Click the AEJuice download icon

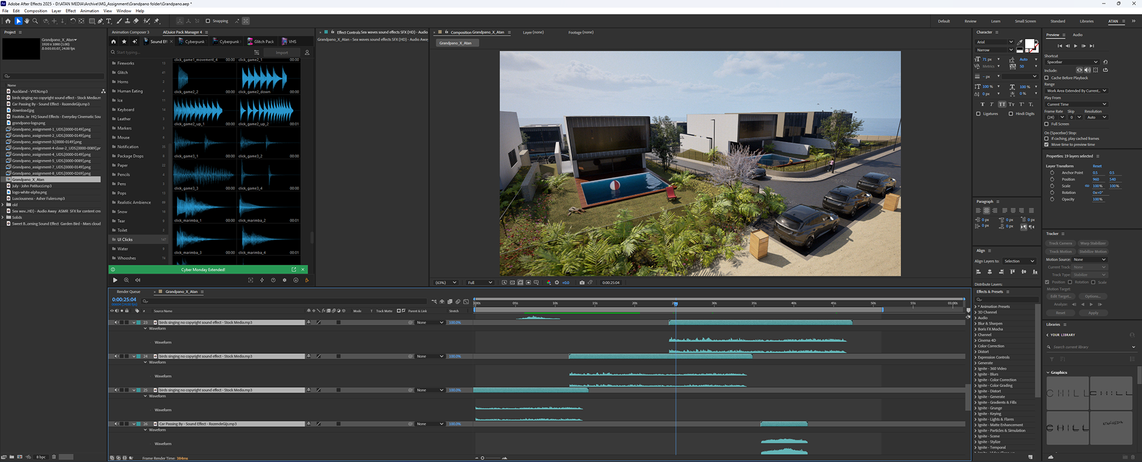pyautogui.click(x=296, y=280)
